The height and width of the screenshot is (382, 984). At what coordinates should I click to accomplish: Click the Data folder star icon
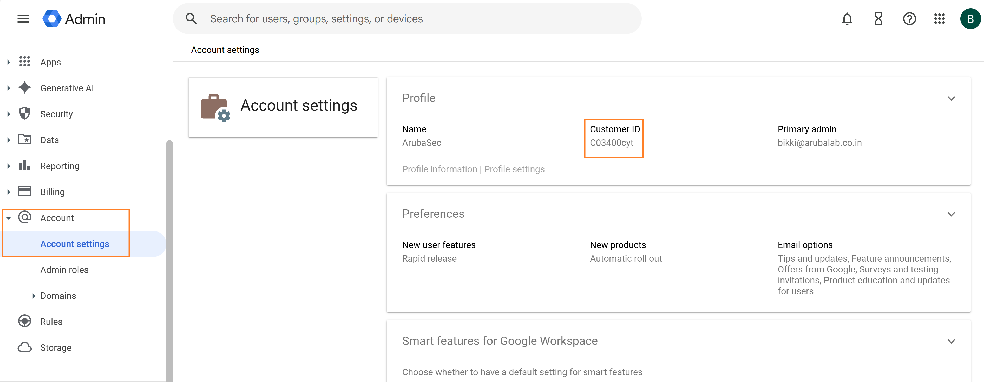click(x=25, y=140)
